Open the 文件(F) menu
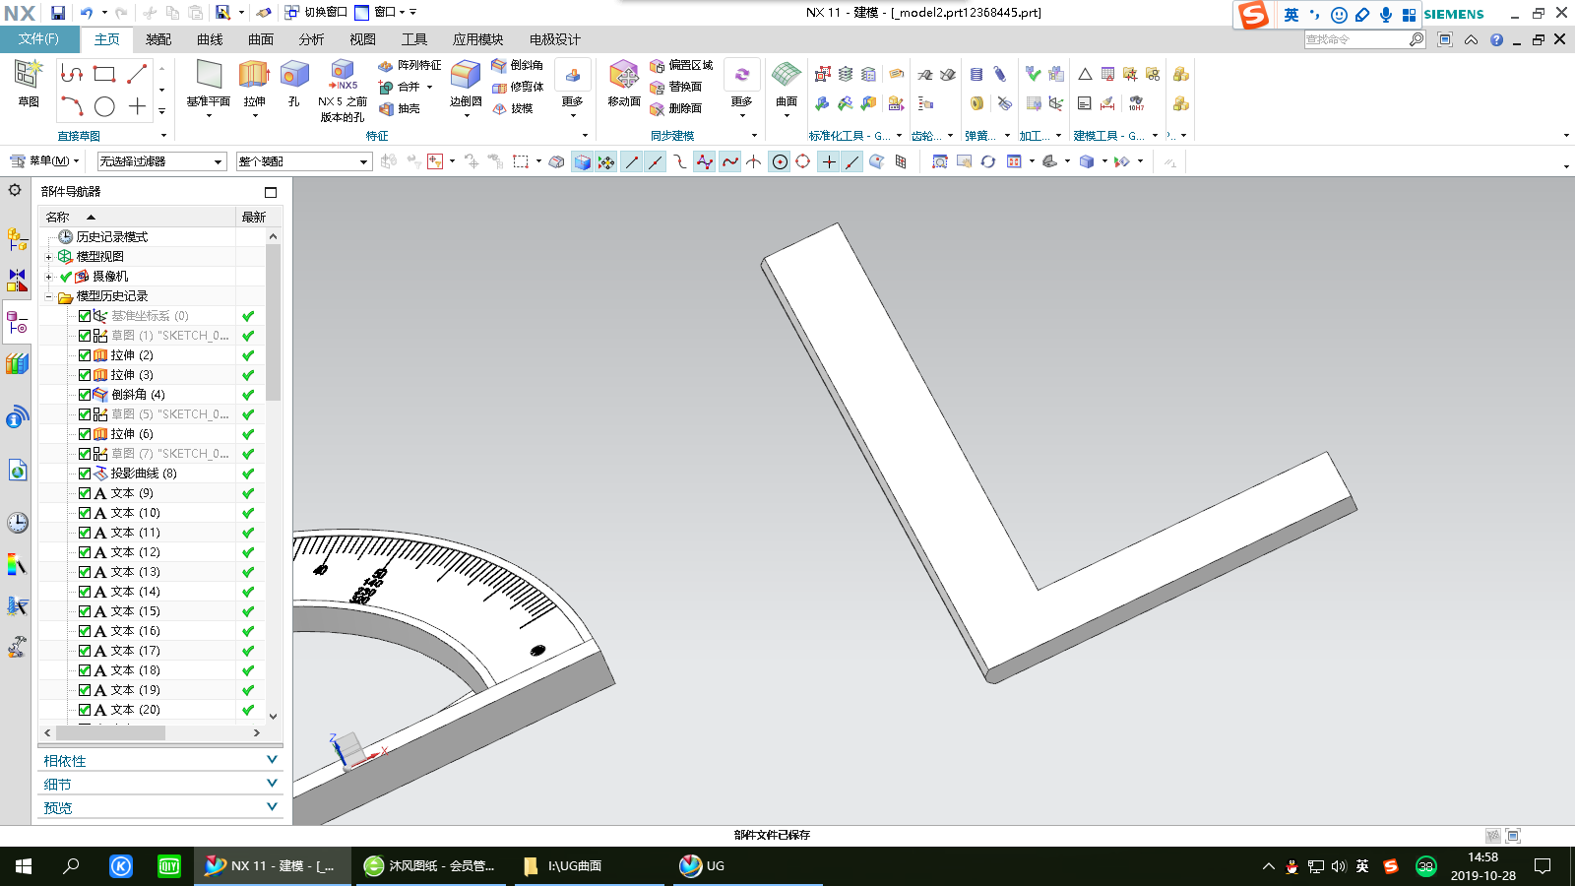1575x886 pixels. 38,39
